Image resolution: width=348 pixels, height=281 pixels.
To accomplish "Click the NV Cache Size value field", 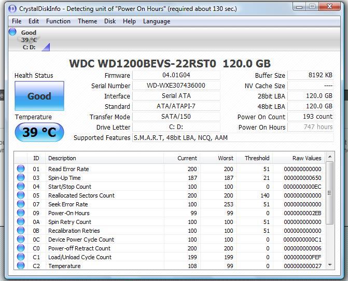I will [x=311, y=86].
